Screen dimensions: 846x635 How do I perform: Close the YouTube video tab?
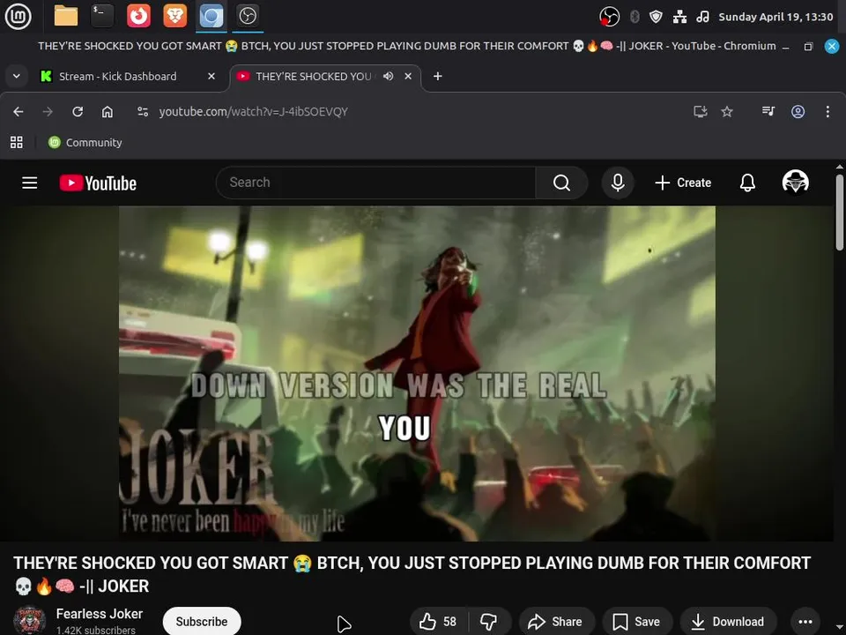pyautogui.click(x=408, y=76)
